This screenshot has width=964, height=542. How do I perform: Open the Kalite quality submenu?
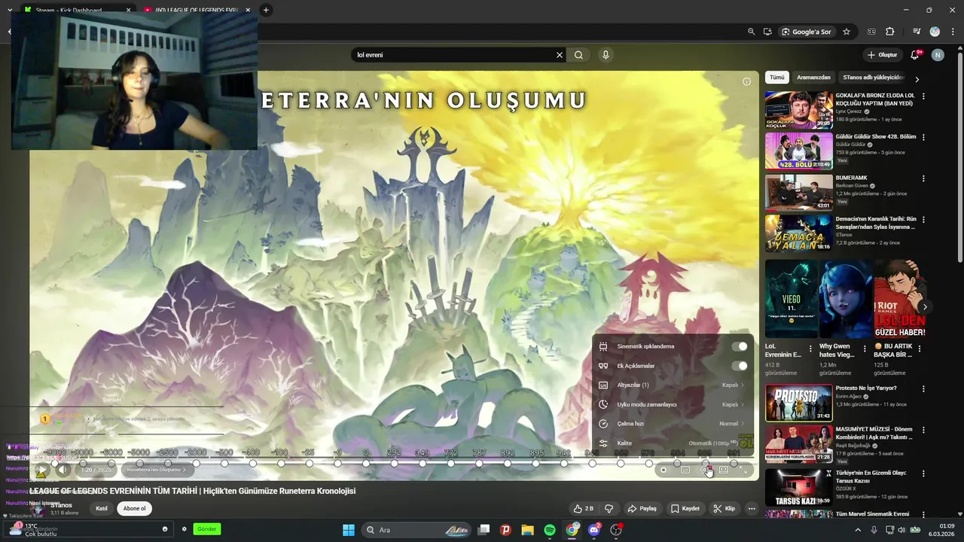673,443
